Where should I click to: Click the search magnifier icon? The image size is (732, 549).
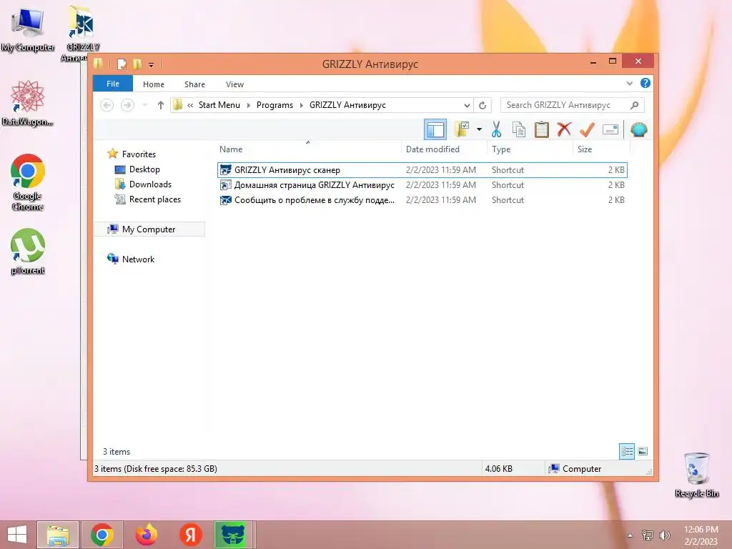(635, 105)
